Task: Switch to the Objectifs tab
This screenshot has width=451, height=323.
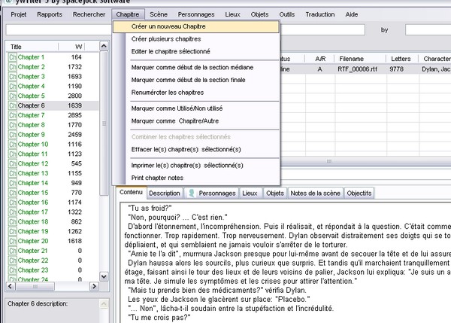Action: pyautogui.click(x=359, y=193)
